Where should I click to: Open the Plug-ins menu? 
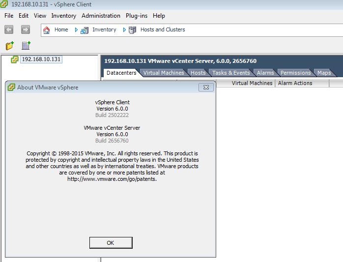137,16
